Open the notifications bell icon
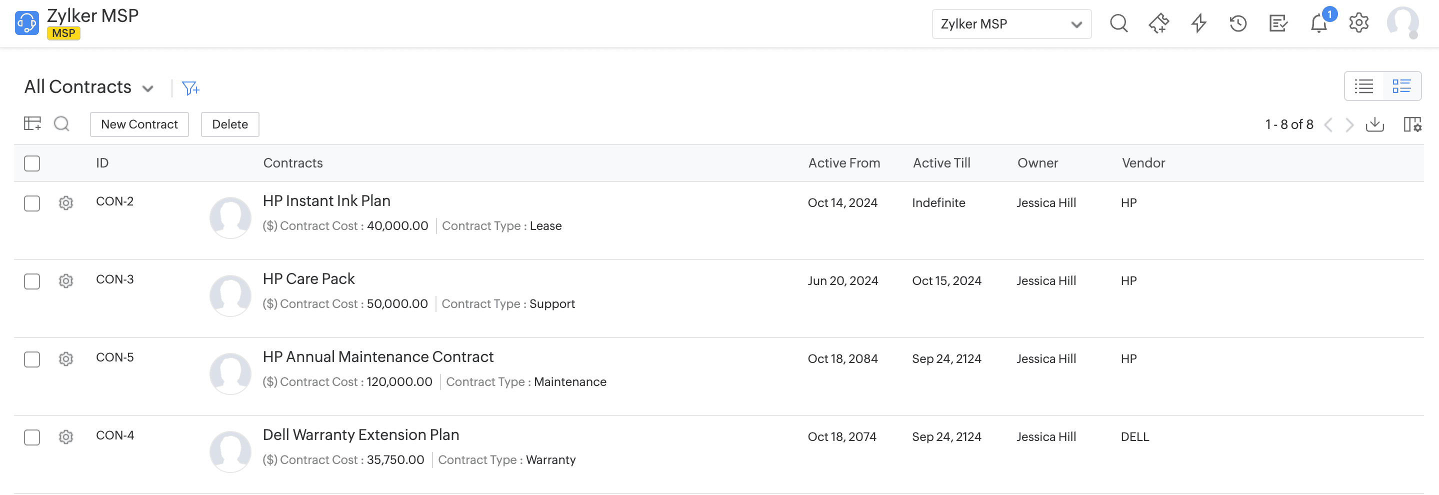This screenshot has height=495, width=1439. coord(1318,24)
